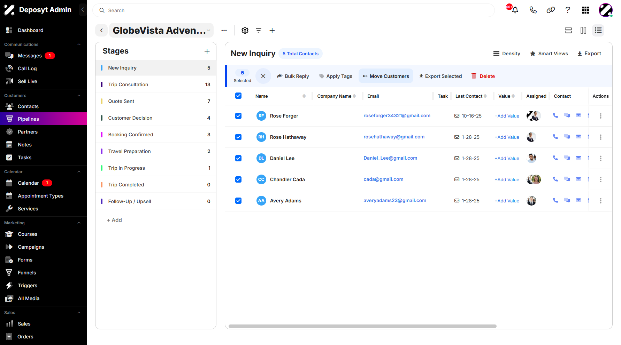The width and height of the screenshot is (621, 345).
Task: Click Add Value for Daniel Lee
Action: point(507,158)
